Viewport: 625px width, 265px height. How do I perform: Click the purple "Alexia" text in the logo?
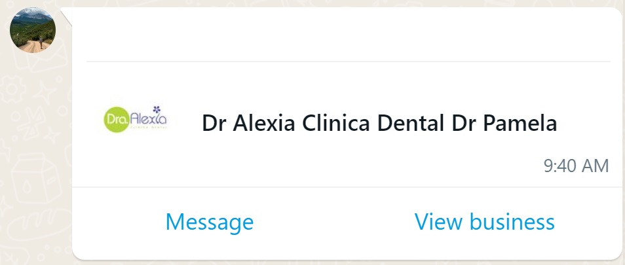click(149, 120)
